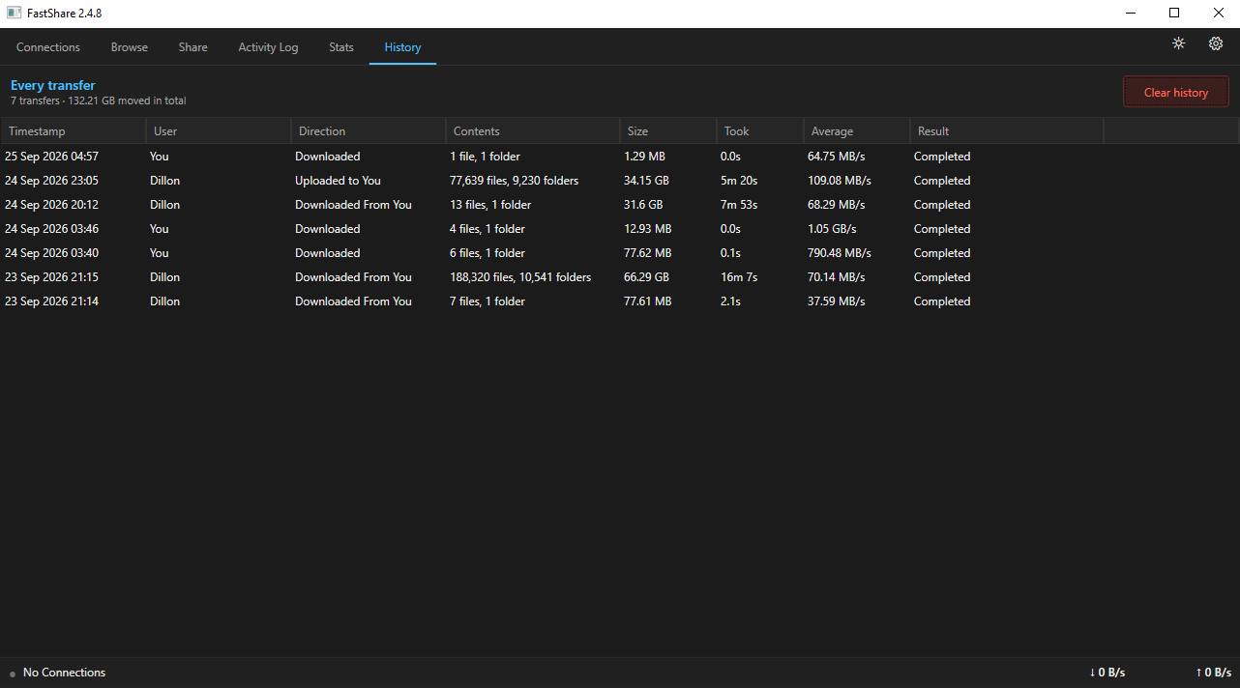This screenshot has width=1240, height=688.
Task: Click the "No Connections" status text
Action: pyautogui.click(x=64, y=673)
